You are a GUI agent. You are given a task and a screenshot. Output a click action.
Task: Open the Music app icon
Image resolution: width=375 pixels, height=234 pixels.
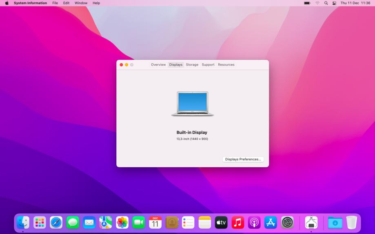[238, 222]
